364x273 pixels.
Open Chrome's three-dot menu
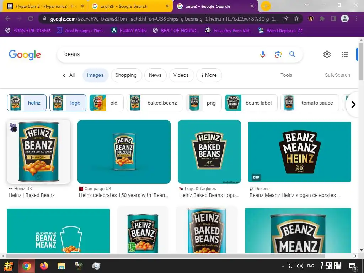pyautogui.click(x=356, y=18)
